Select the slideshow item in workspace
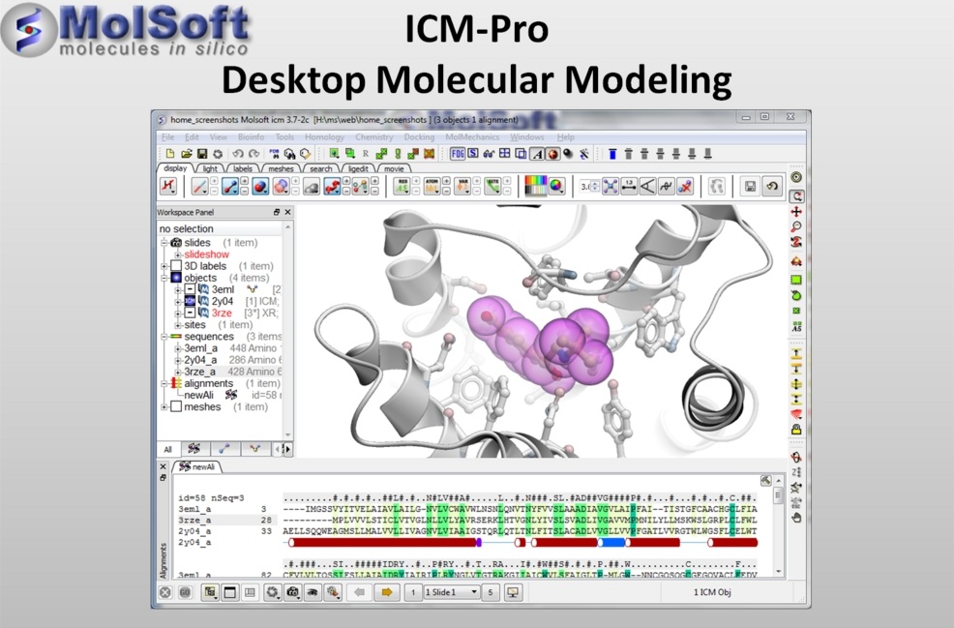 coord(206,254)
